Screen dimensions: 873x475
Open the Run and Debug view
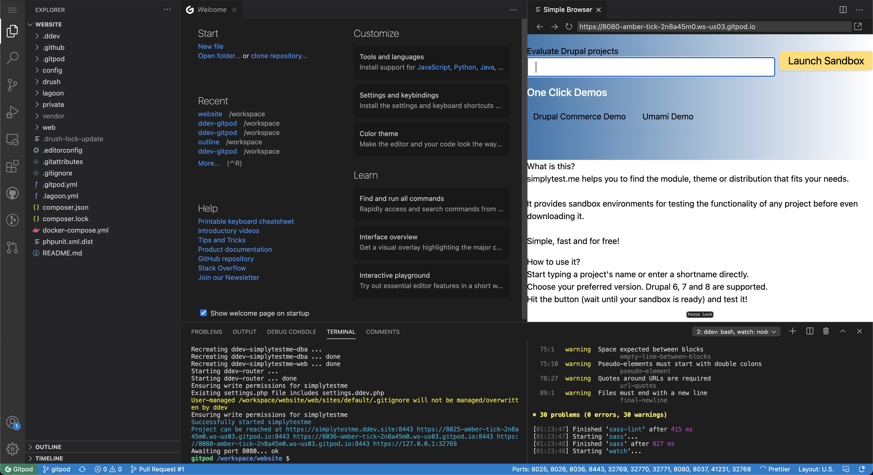click(x=12, y=112)
